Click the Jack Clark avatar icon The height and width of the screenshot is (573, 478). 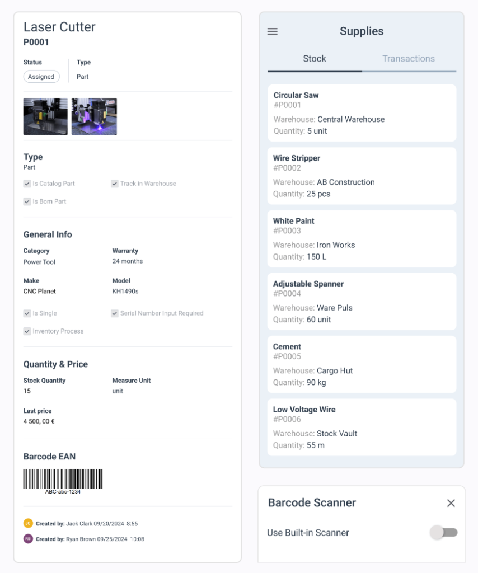point(27,524)
